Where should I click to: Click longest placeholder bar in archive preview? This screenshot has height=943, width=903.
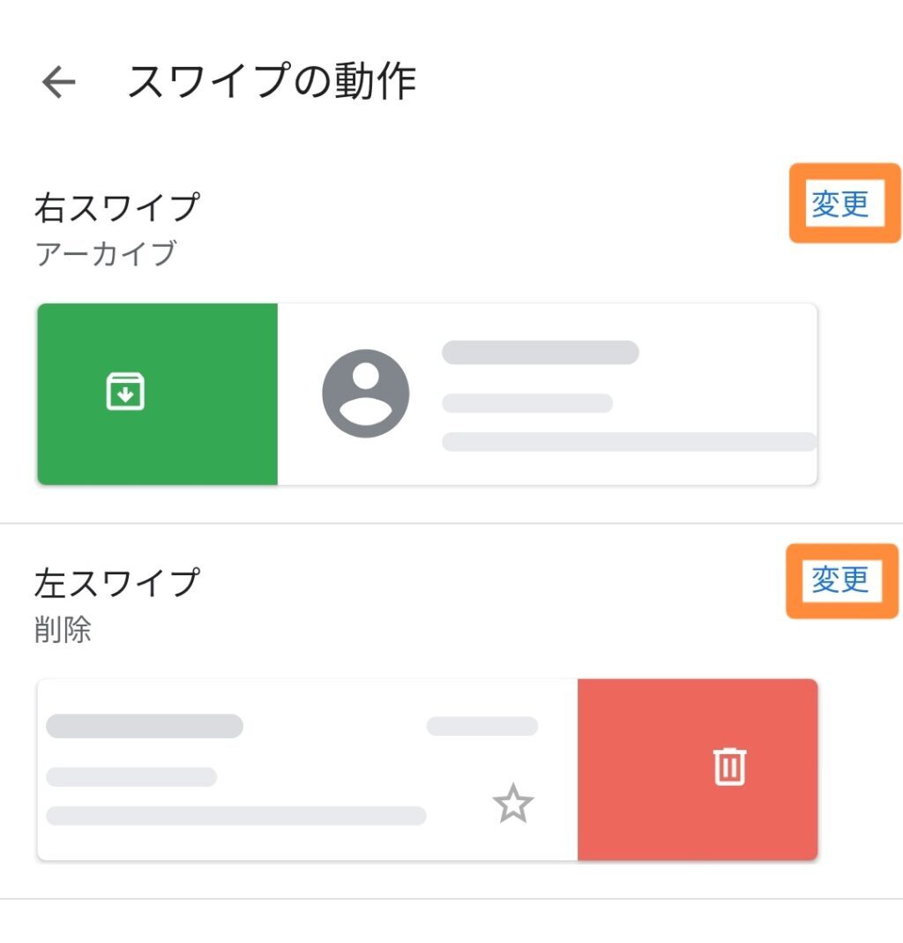[629, 442]
